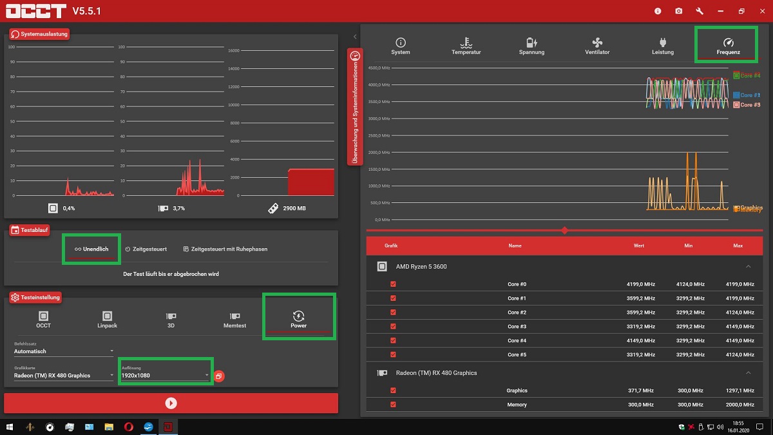Click the Testeinstellung panel label
The width and height of the screenshot is (773, 435).
tap(36, 297)
